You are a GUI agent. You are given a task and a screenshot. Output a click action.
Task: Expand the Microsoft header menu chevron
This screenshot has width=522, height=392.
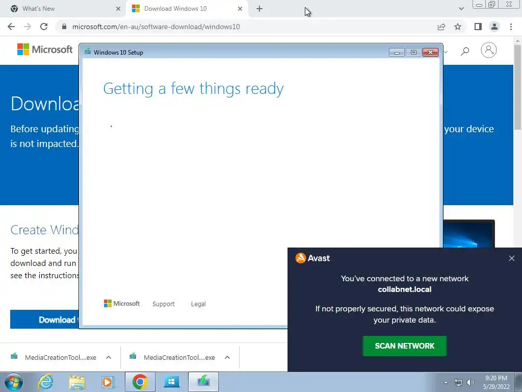pyautogui.click(x=446, y=52)
